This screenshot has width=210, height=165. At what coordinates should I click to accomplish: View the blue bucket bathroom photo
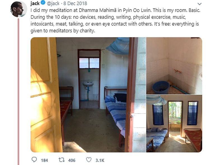[x=174, y=66]
